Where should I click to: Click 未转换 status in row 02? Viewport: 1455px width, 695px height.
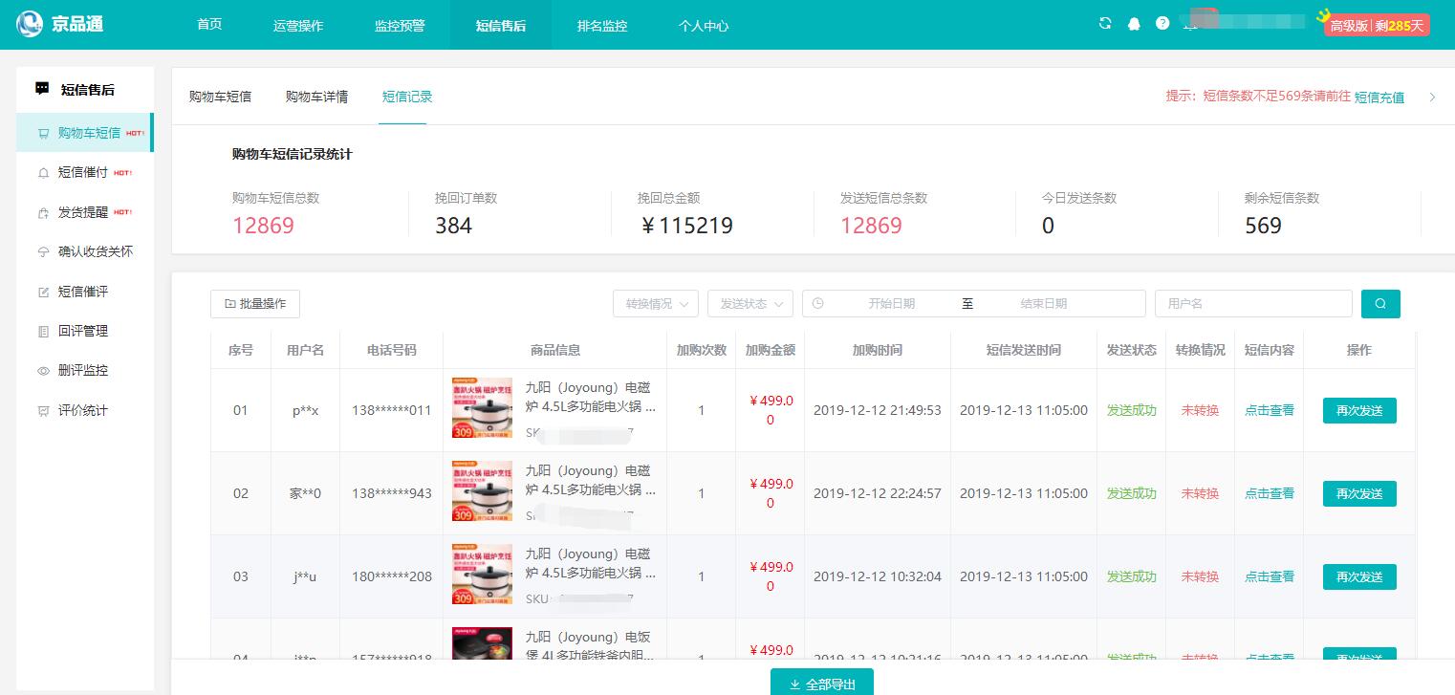(1200, 493)
